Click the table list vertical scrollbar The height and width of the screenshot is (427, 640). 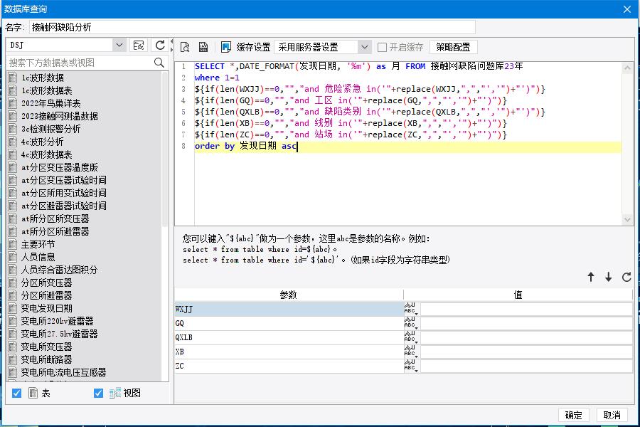coord(165,149)
